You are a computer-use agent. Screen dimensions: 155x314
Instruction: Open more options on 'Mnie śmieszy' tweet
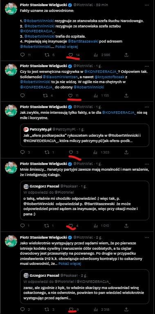[x=147, y=164]
